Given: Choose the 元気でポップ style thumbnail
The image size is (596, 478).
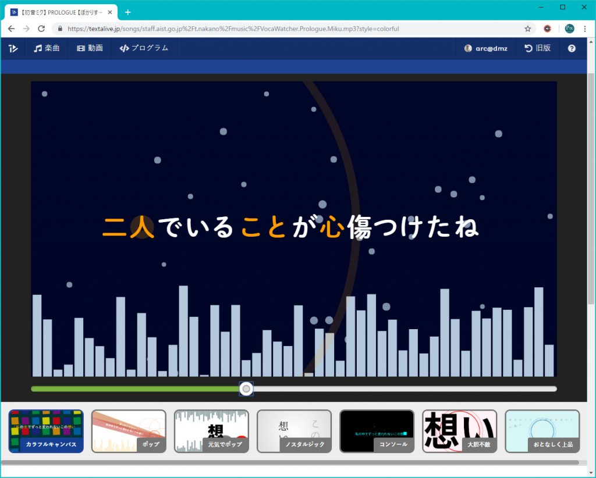Looking at the screenshot, I should pos(211,431).
